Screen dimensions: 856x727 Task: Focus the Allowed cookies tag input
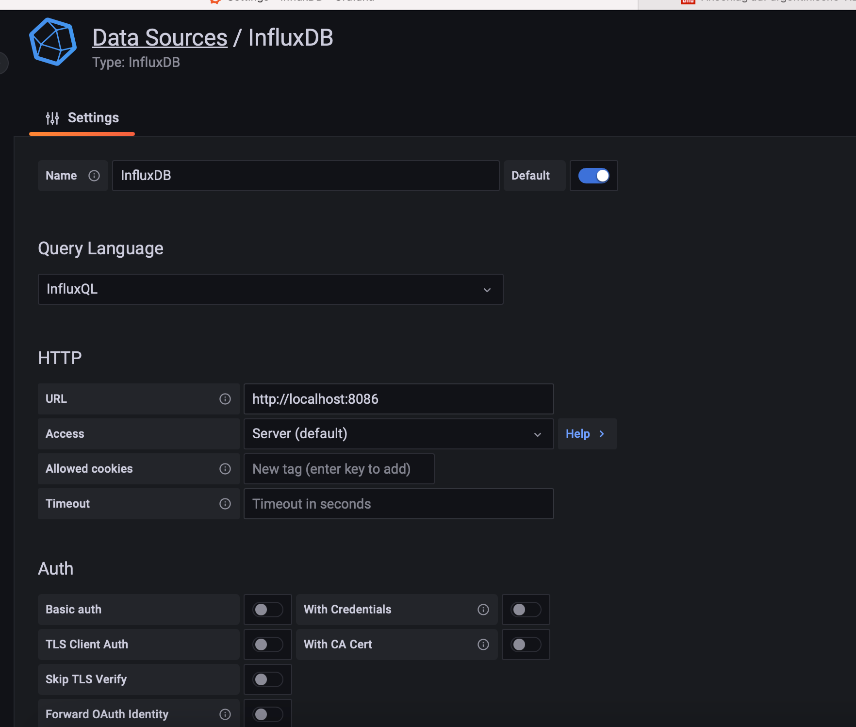click(339, 469)
